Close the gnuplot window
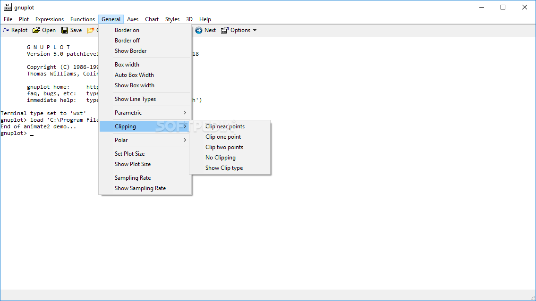 click(x=524, y=7)
